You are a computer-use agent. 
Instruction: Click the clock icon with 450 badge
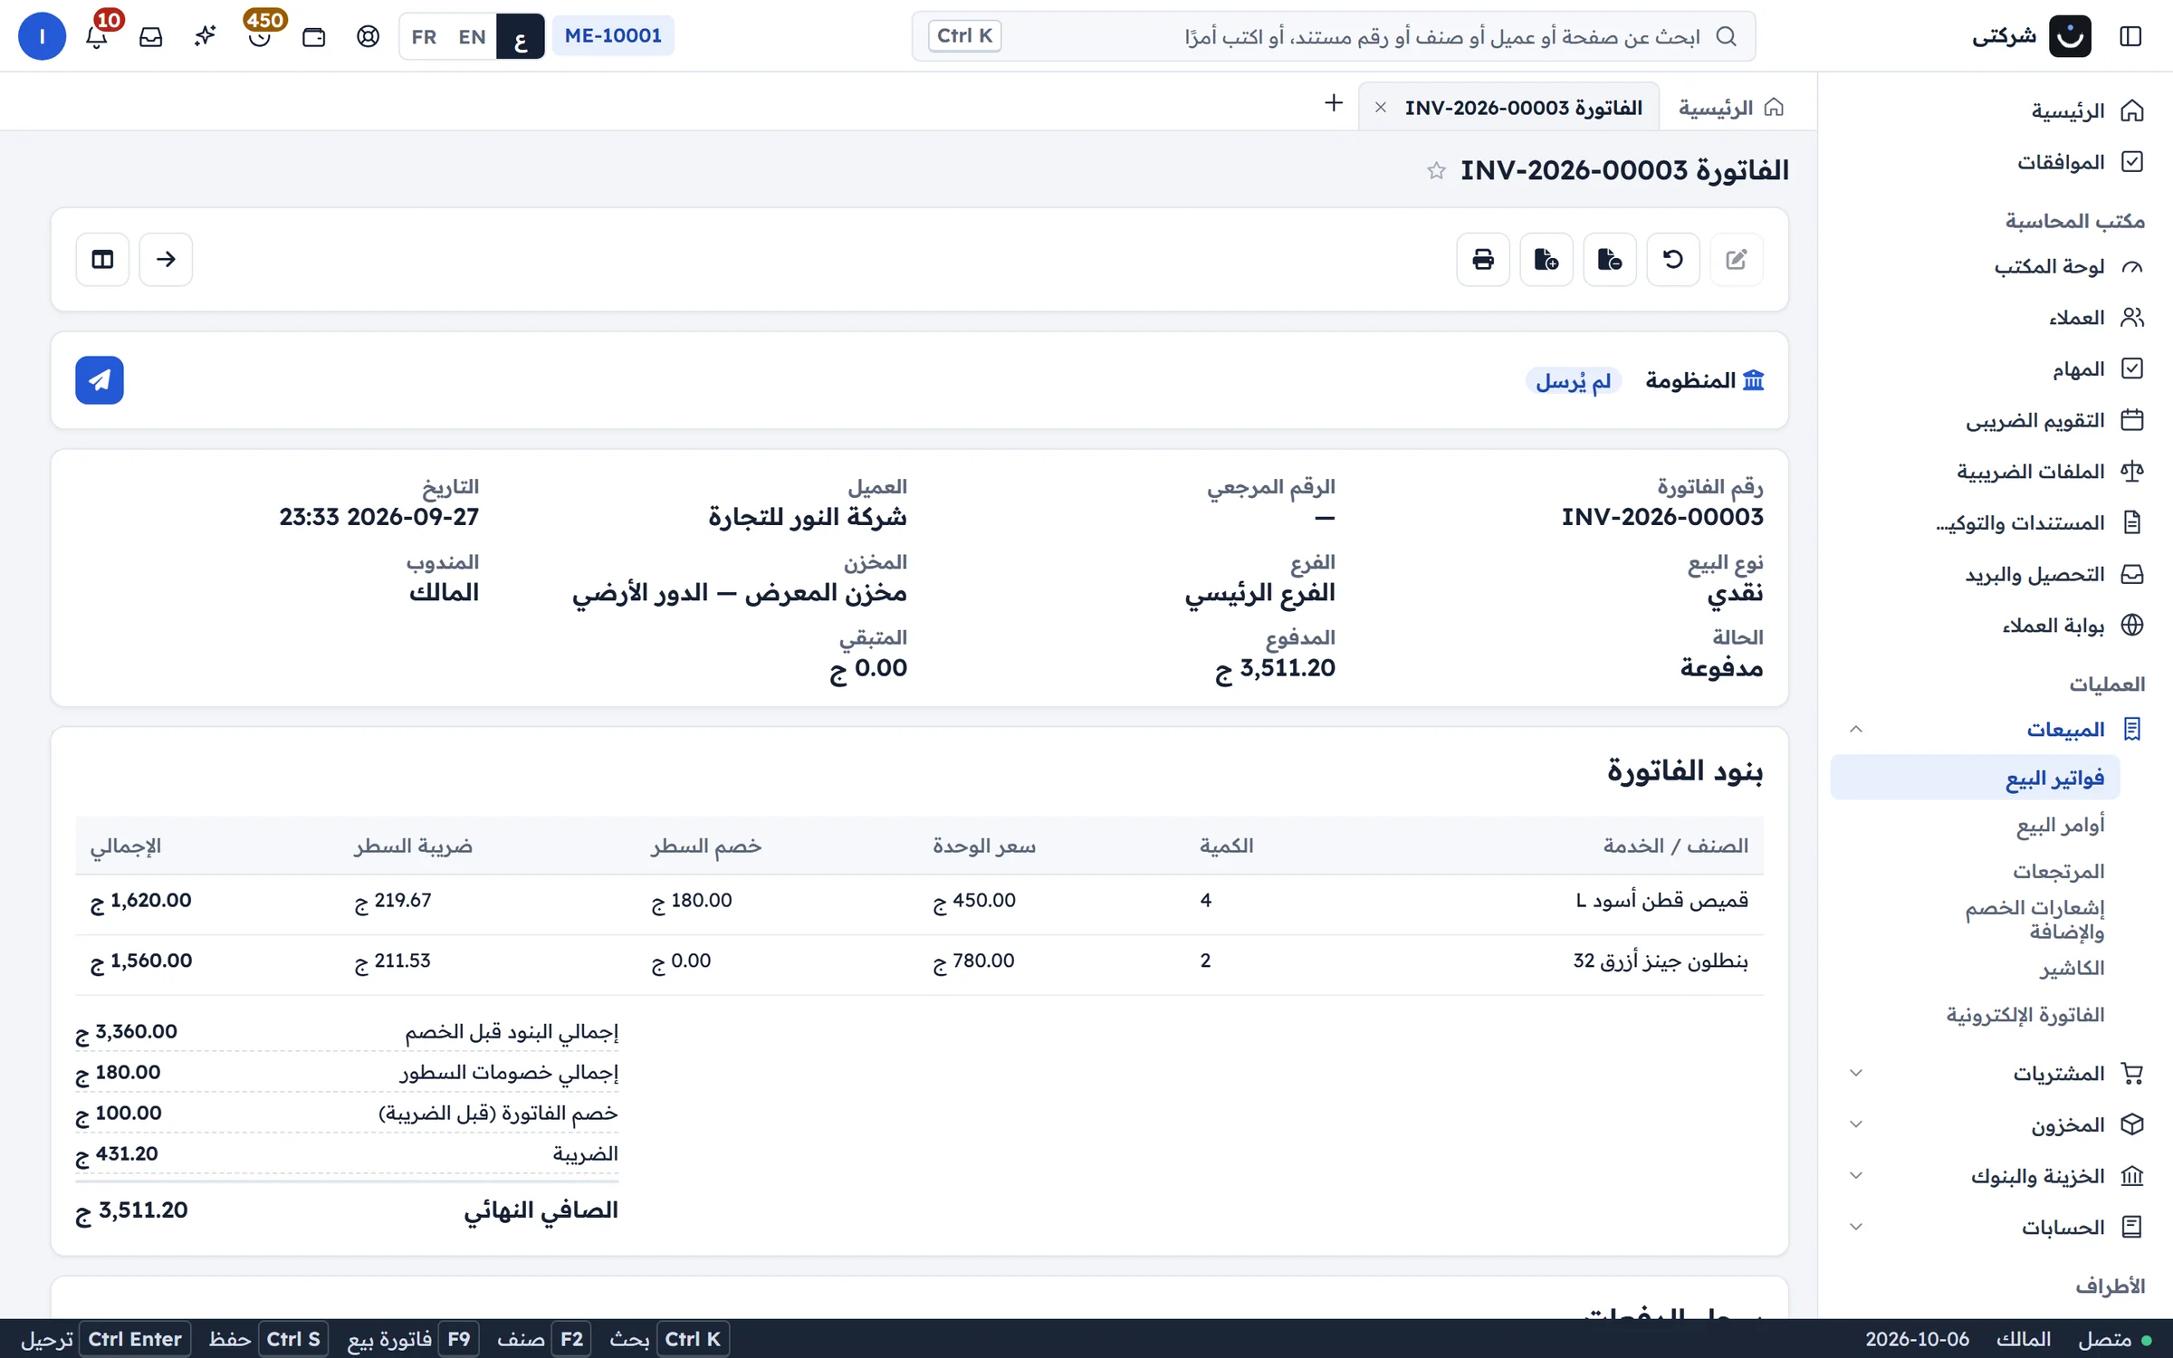pos(260,36)
